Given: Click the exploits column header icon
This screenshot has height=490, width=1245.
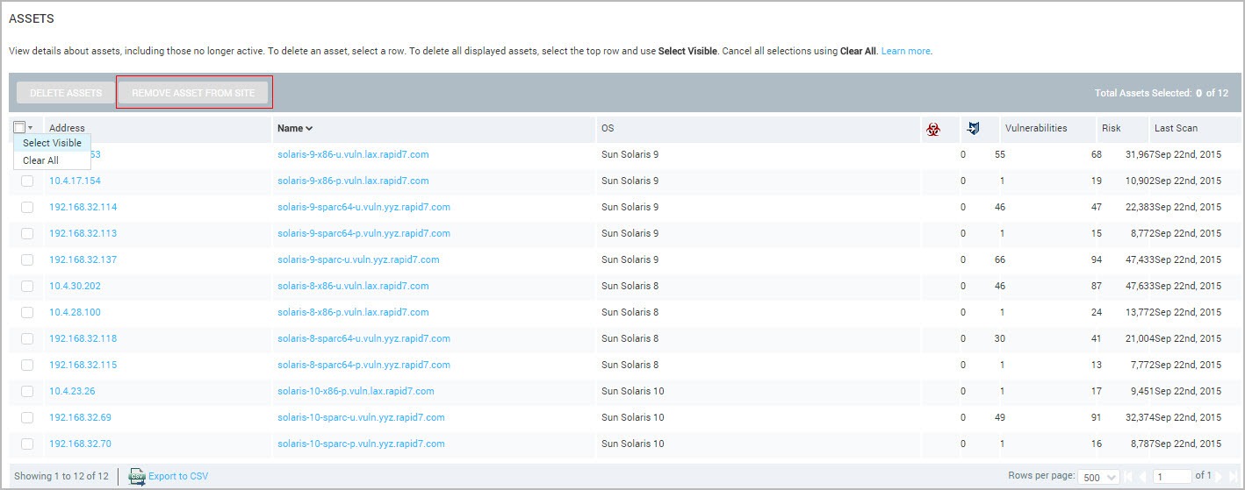Looking at the screenshot, I should click(973, 129).
